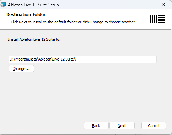Viewport: 172px width, 135px height.
Task: Click the "Install Ableton Live 12 Suite to:" label
Action: click(x=34, y=39)
